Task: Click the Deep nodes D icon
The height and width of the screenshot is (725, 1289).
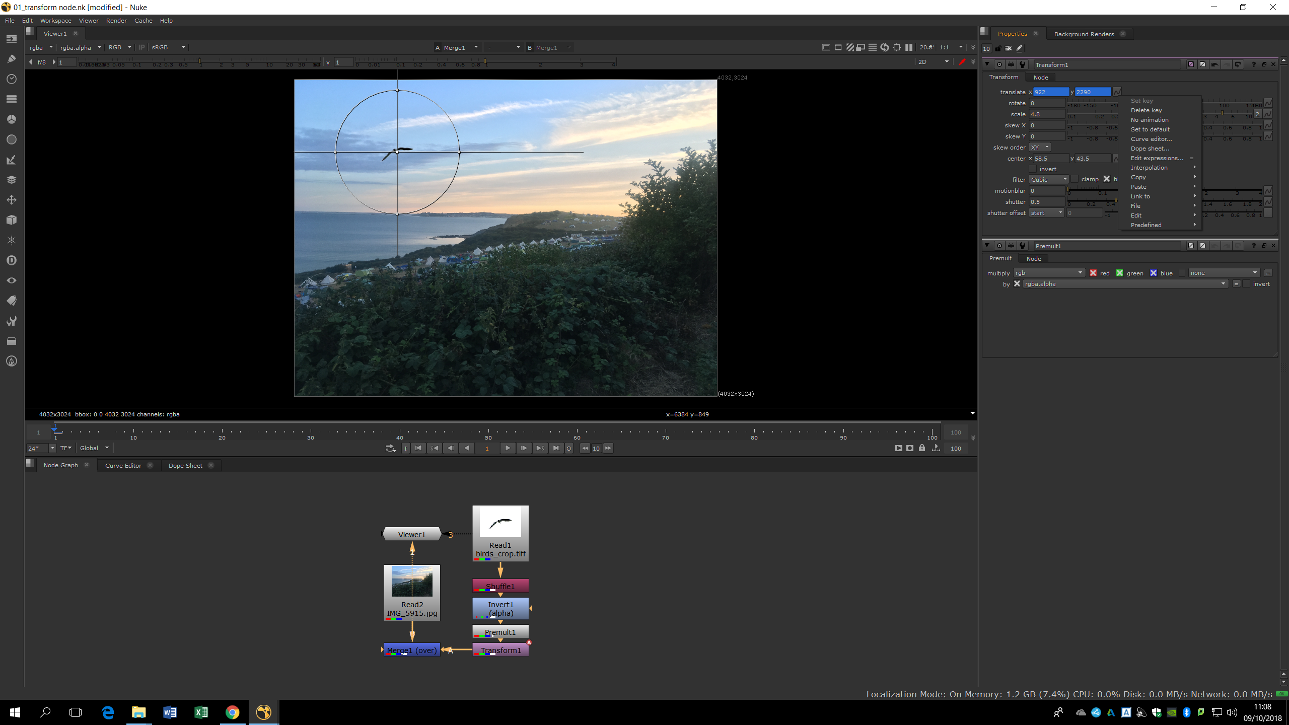Action: tap(12, 260)
